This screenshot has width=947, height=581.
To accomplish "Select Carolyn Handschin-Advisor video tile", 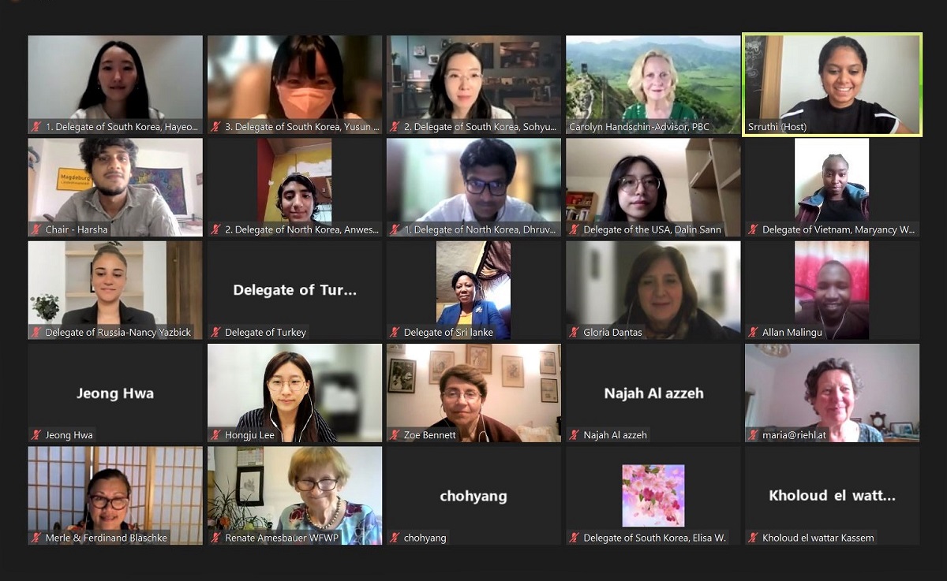I will click(653, 84).
